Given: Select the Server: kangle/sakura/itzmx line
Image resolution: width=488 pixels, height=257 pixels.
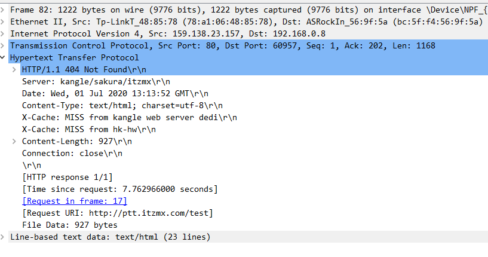Looking at the screenshot, I should point(96,82).
